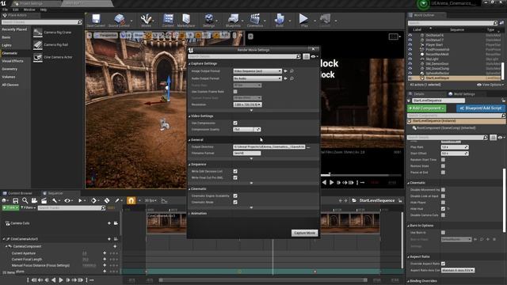Open the Audio Output Format dropdown
The image size is (507, 285).
(257, 78)
